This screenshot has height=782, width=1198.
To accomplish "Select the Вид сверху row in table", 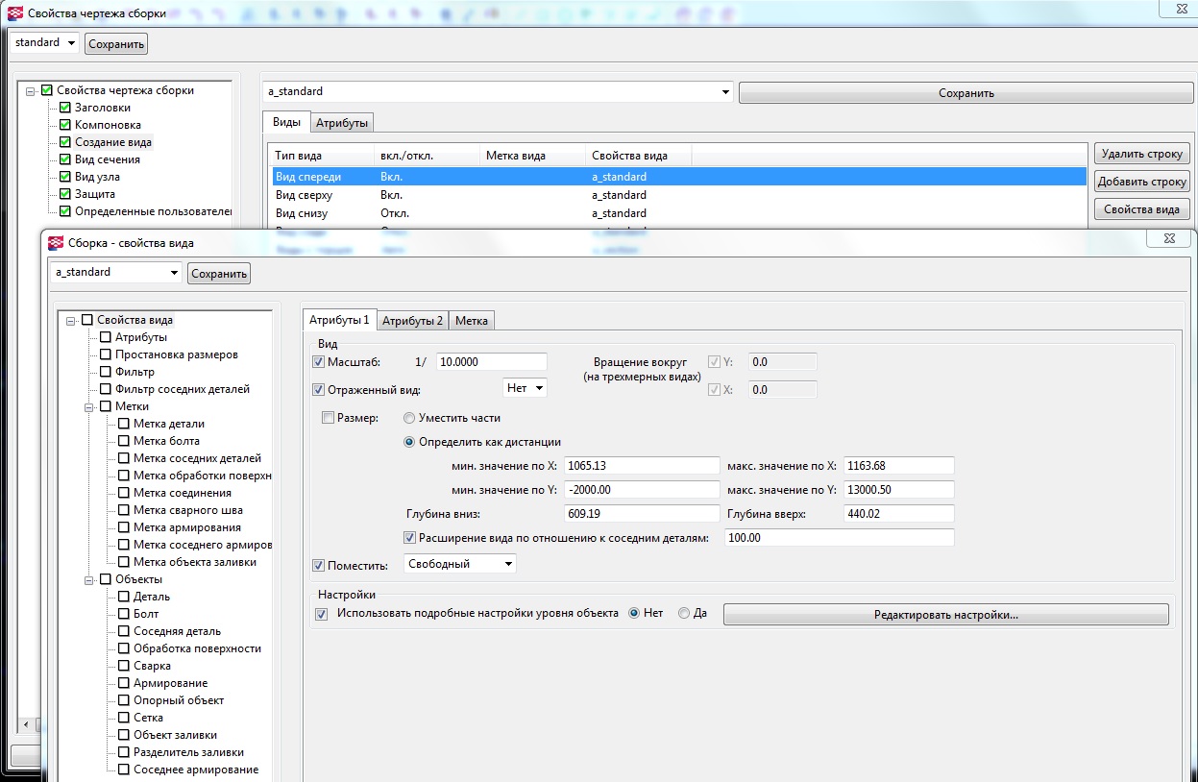I will coord(302,195).
